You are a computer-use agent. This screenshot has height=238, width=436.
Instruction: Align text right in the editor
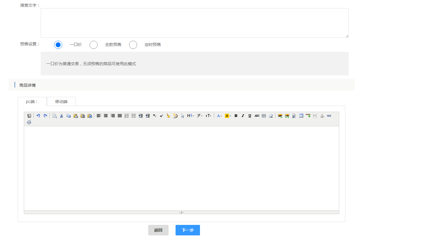(113, 116)
